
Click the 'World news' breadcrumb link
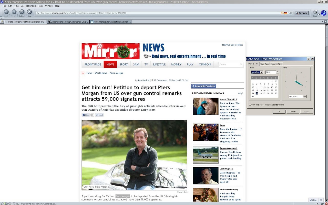coord(101,73)
